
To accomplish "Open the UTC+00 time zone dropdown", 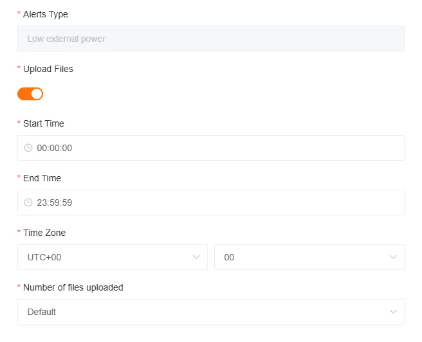I will tap(112, 257).
